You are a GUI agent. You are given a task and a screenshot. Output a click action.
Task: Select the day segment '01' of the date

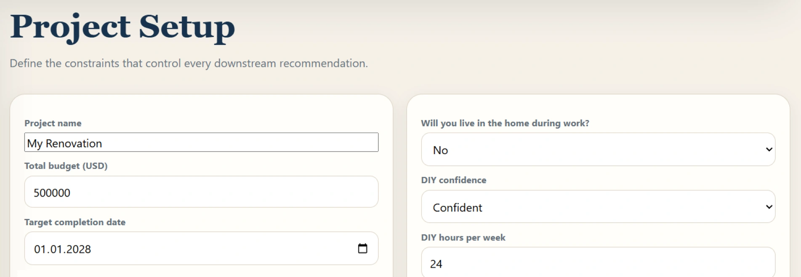point(40,249)
